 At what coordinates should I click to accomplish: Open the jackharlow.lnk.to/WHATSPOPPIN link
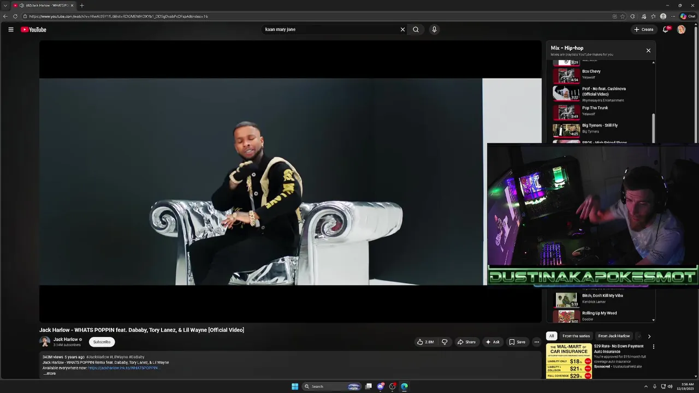pyautogui.click(x=123, y=368)
